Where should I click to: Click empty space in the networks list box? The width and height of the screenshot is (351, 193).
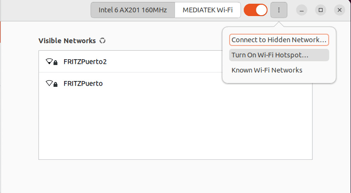click(175, 126)
